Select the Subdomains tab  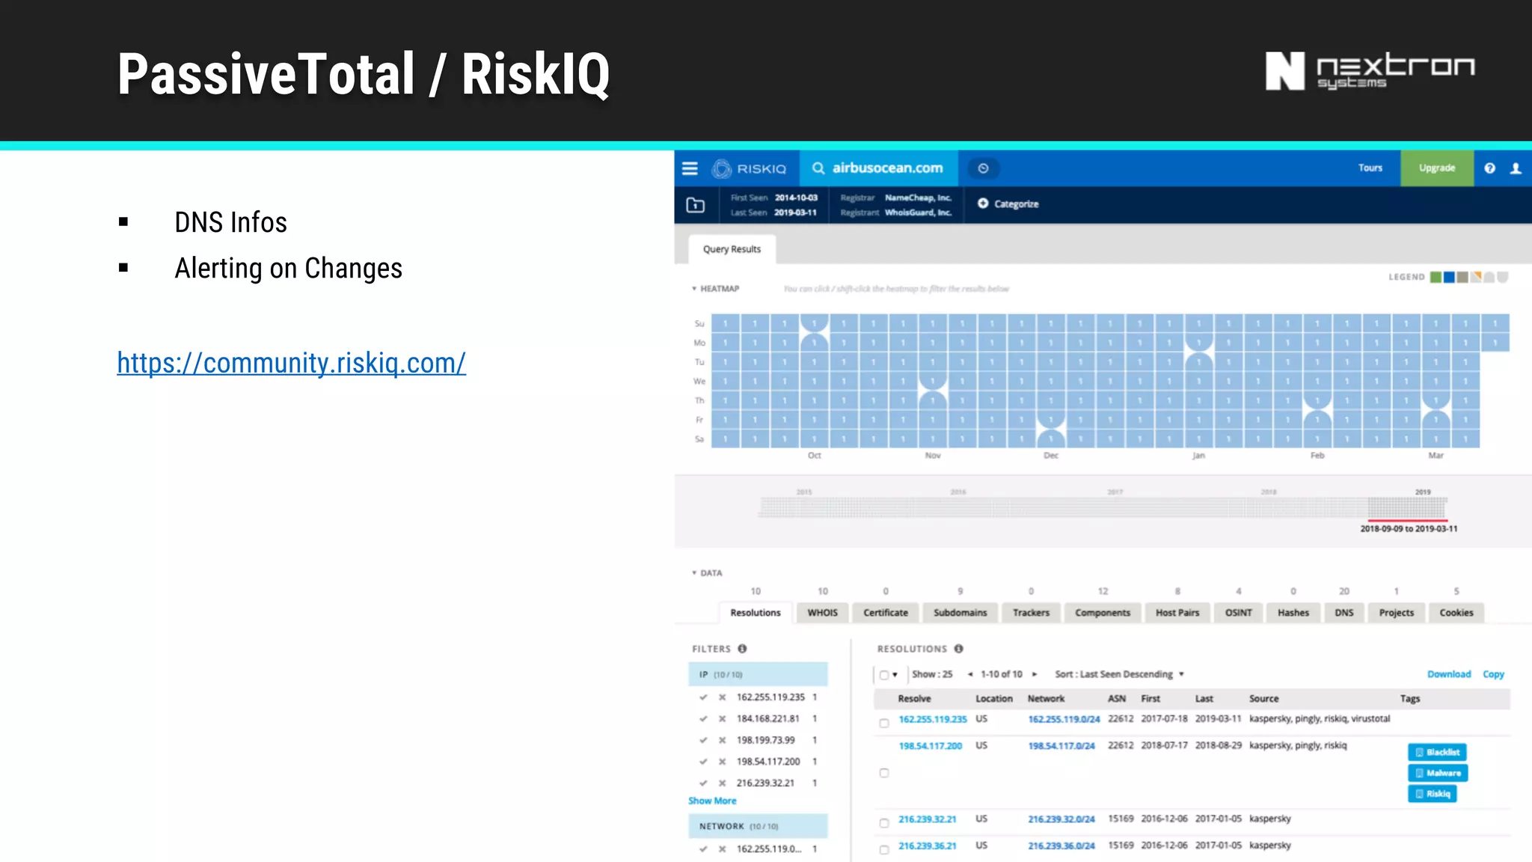[960, 612]
